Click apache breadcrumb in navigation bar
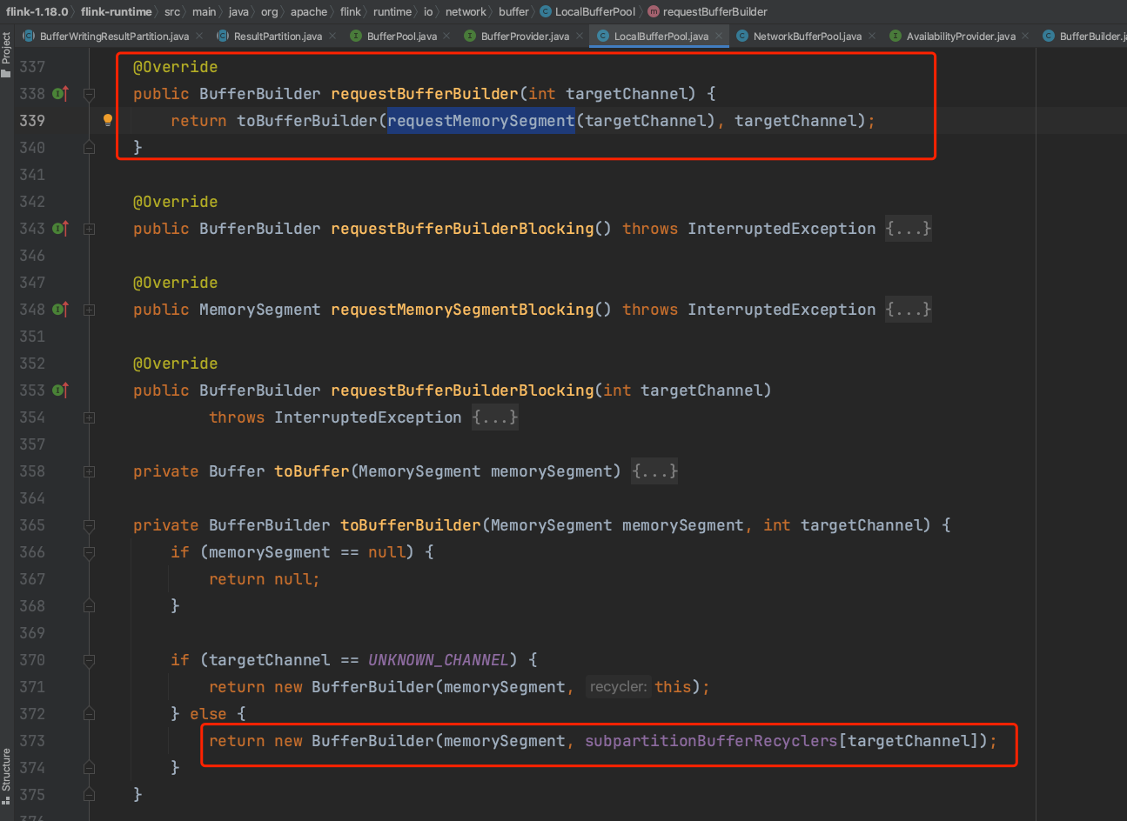The height and width of the screenshot is (821, 1127). point(309,11)
